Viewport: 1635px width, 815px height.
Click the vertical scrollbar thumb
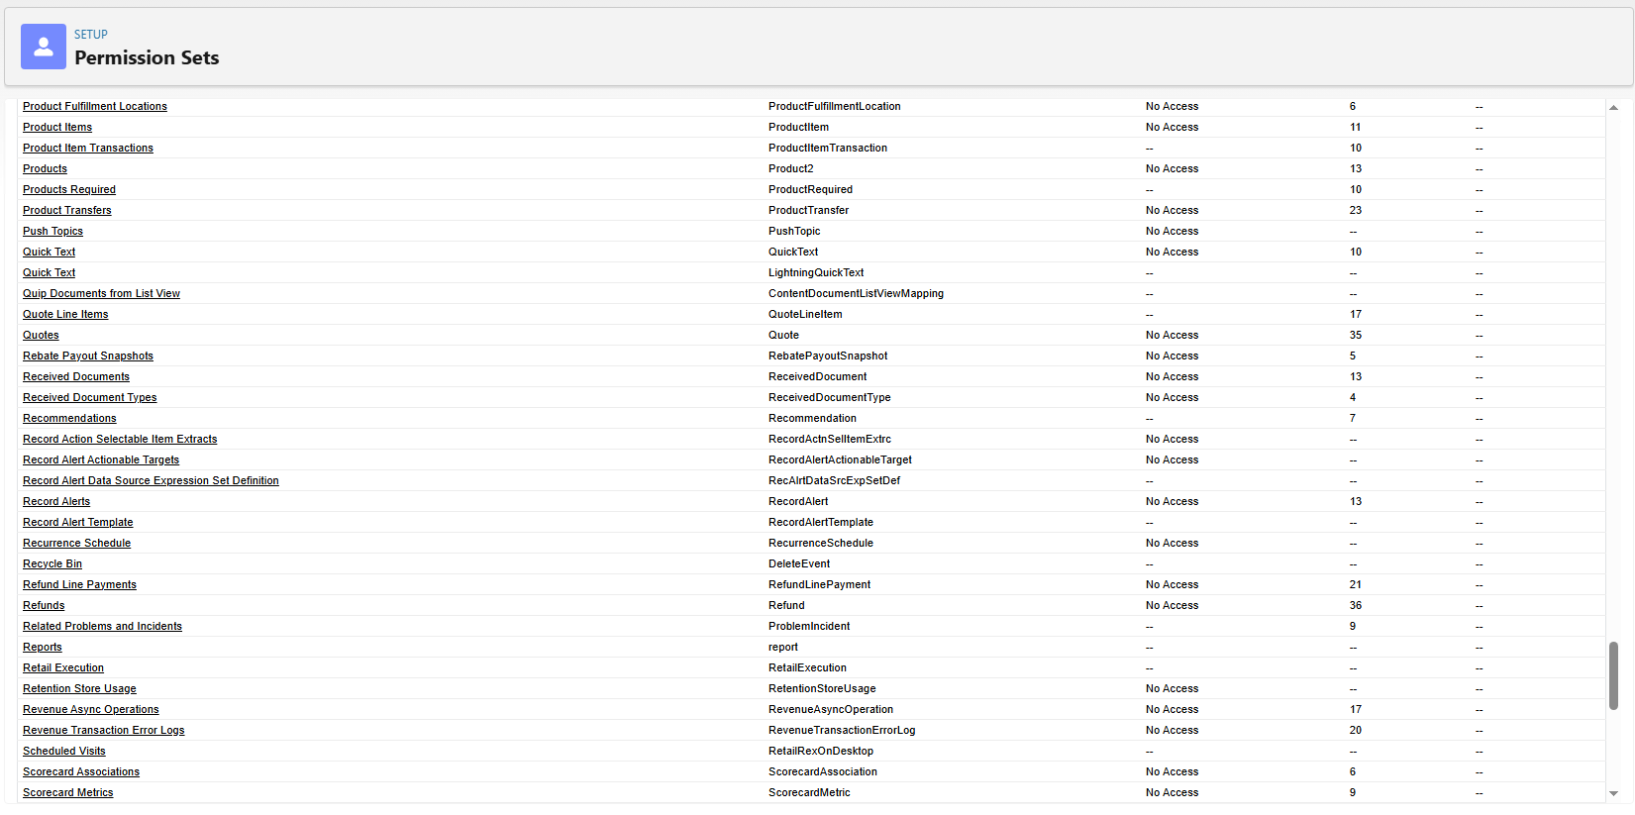click(1613, 675)
